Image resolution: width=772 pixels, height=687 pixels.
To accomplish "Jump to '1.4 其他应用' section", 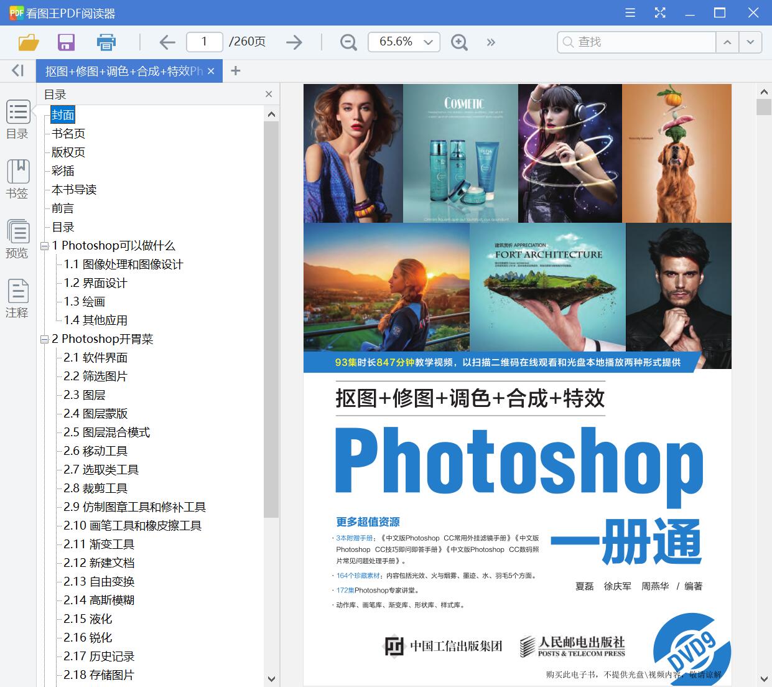I will tap(95, 320).
